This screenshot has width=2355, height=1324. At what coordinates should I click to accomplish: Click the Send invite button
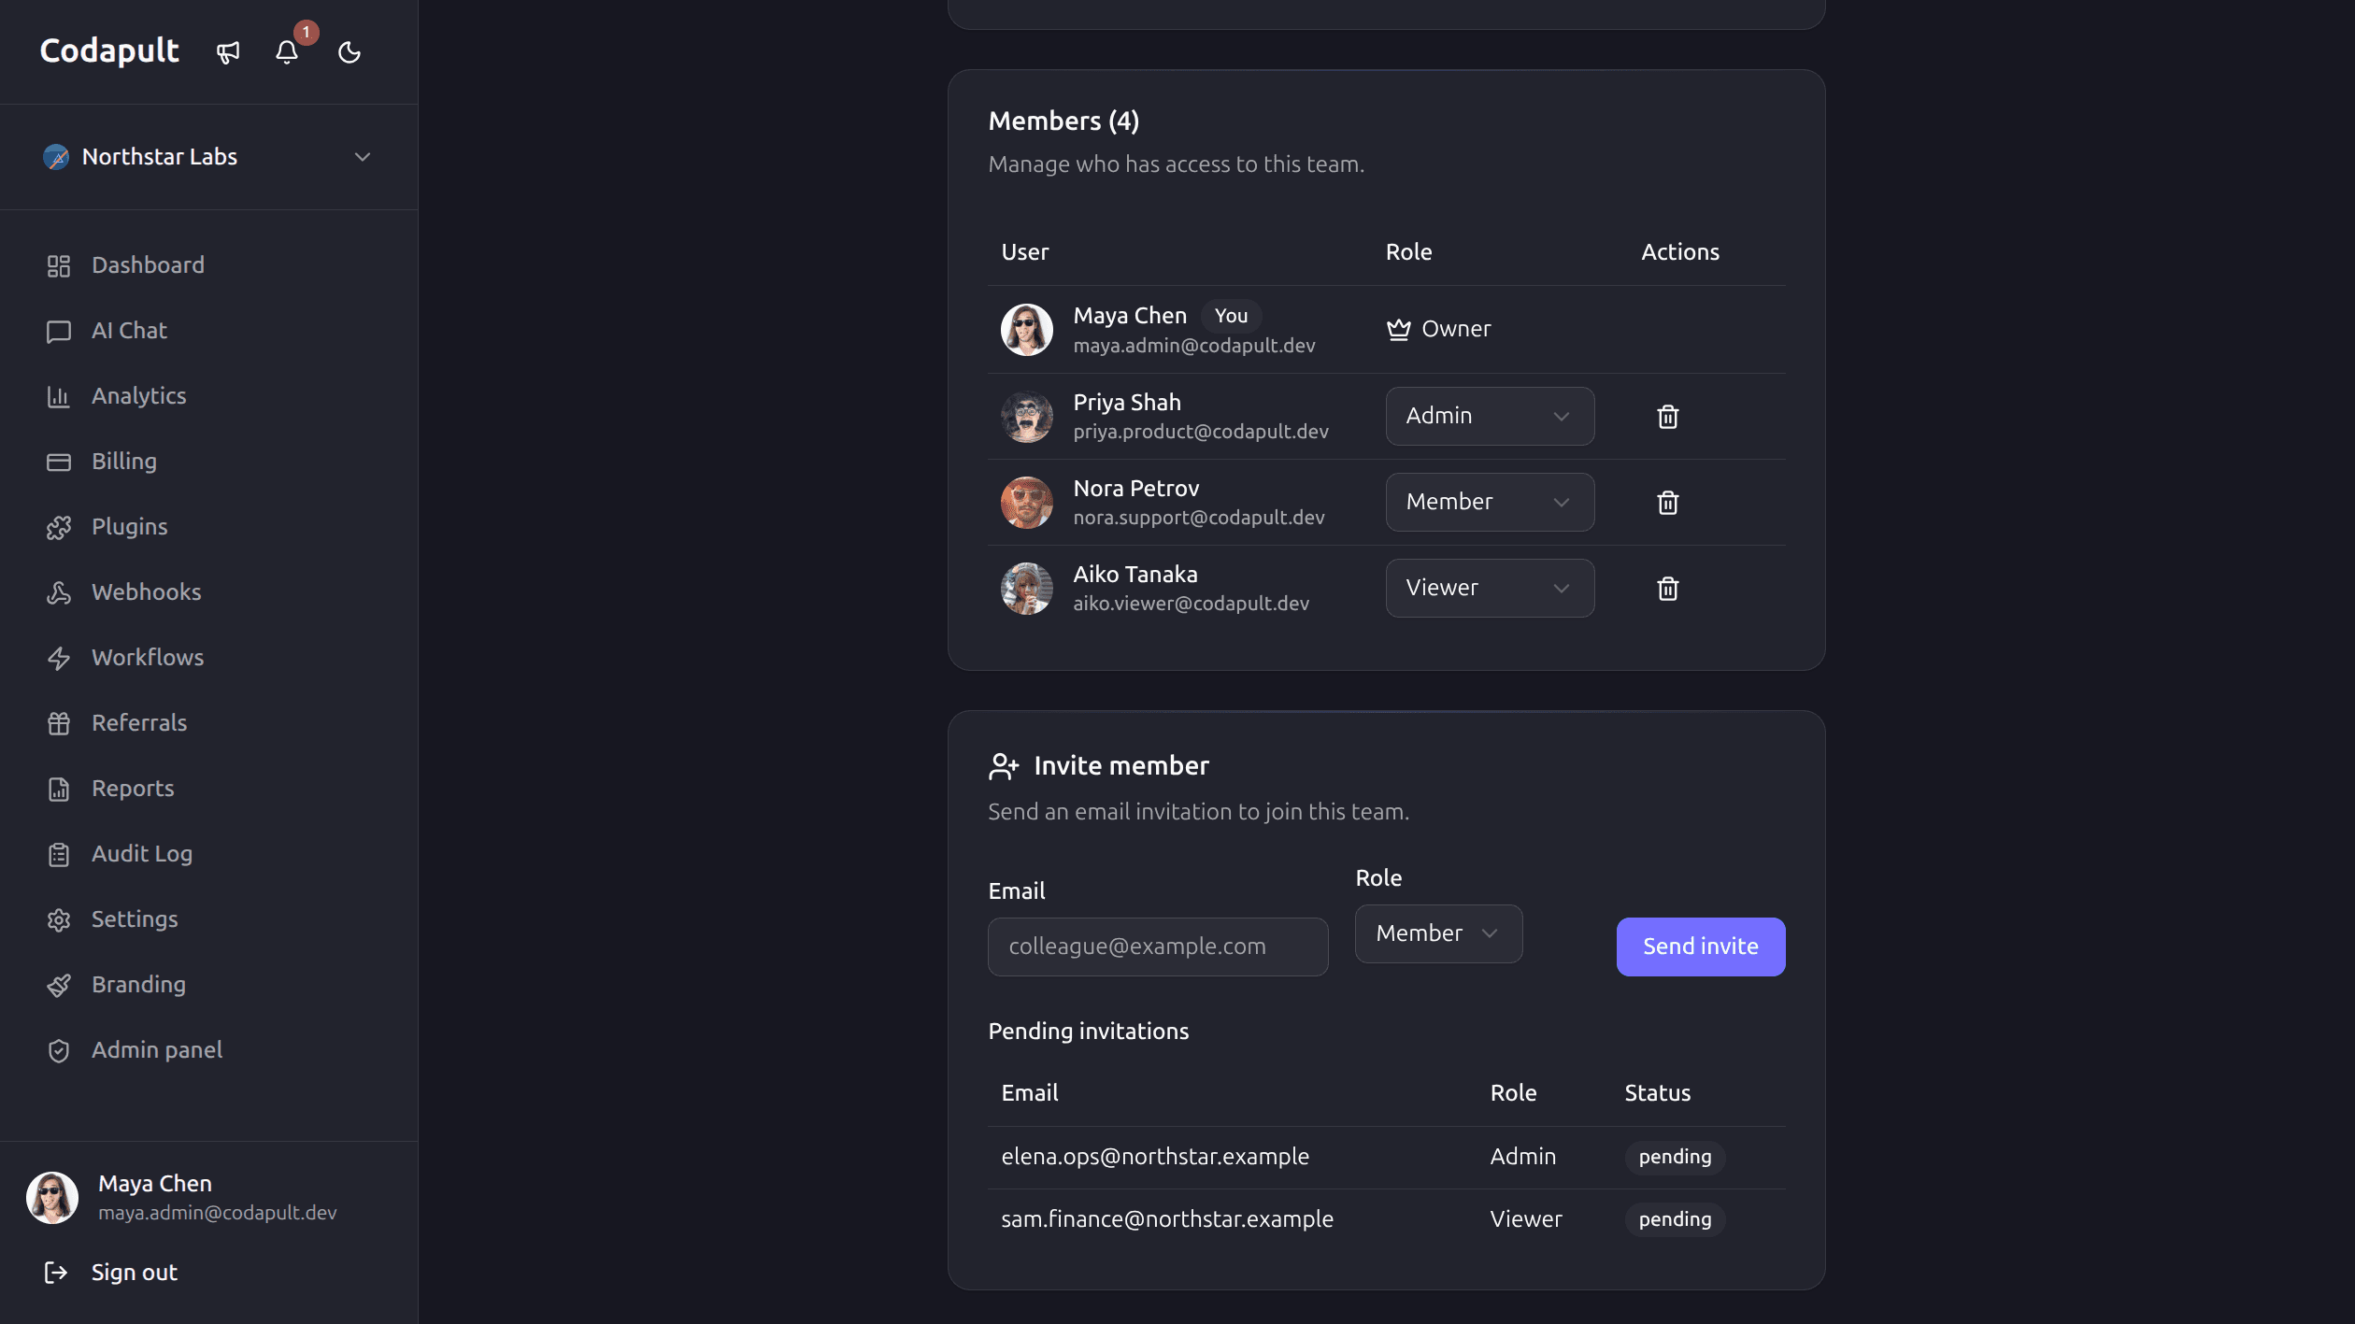click(1701, 947)
